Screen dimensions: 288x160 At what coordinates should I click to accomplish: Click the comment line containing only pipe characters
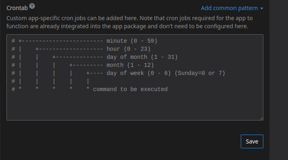(x=50, y=81)
